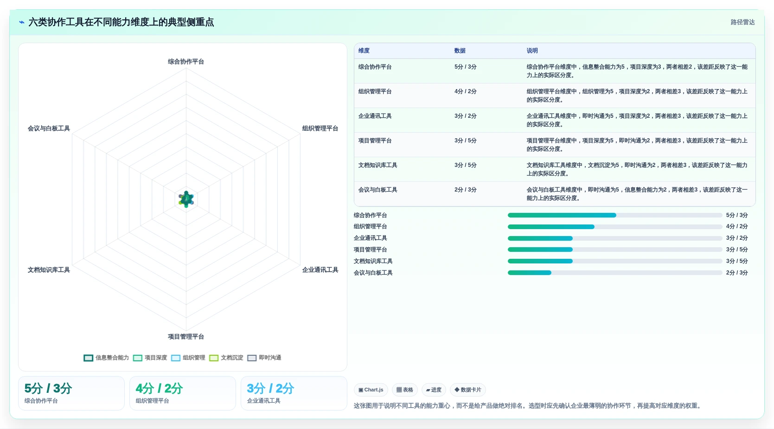Click the 维度 column header
The image size is (774, 429).
click(x=364, y=51)
